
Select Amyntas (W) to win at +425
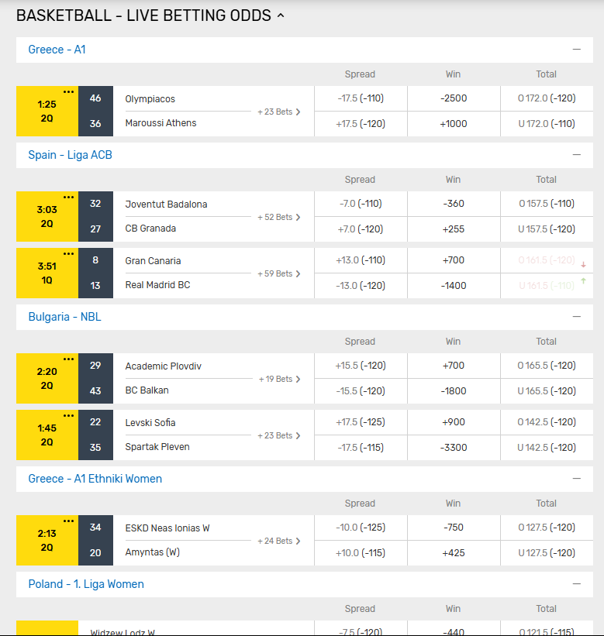point(453,553)
